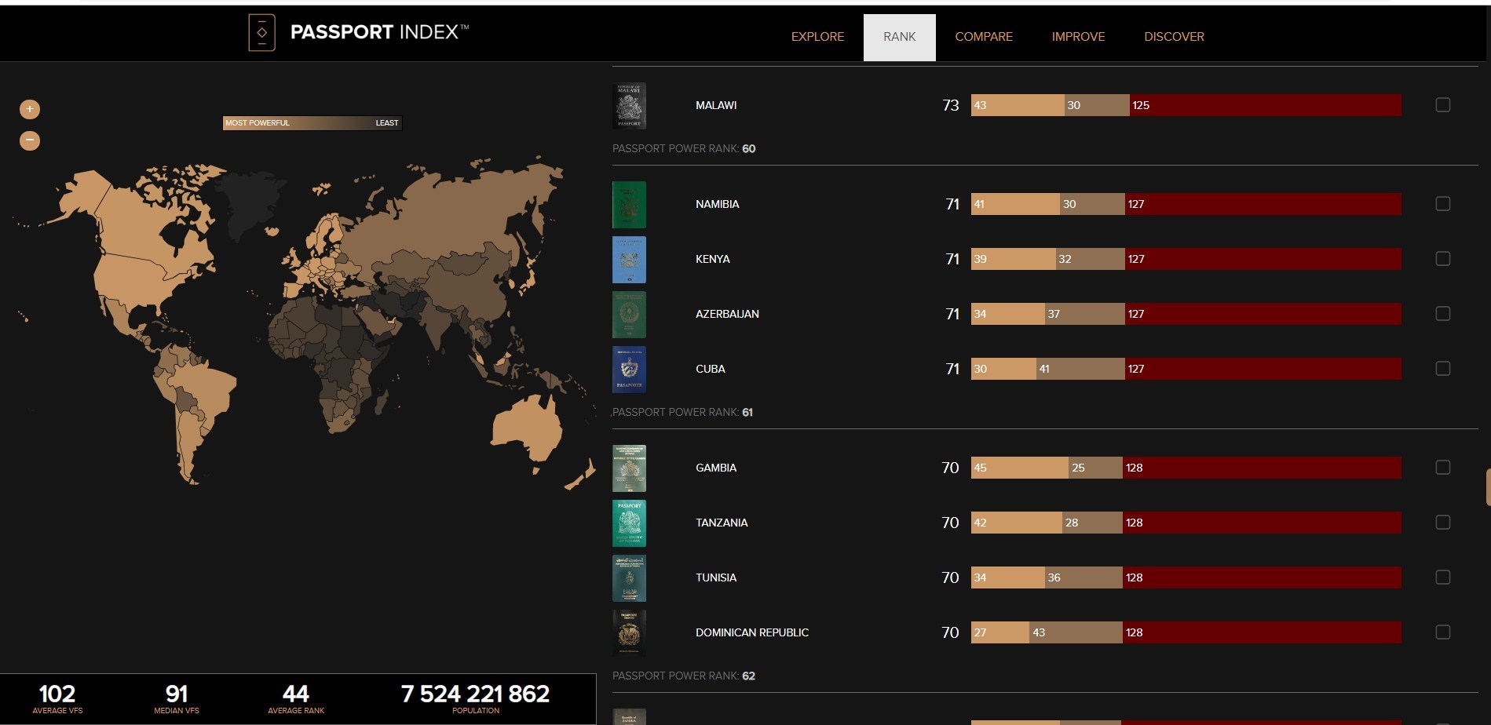Zoom out the map with minus button
This screenshot has width=1491, height=725.
30,140
